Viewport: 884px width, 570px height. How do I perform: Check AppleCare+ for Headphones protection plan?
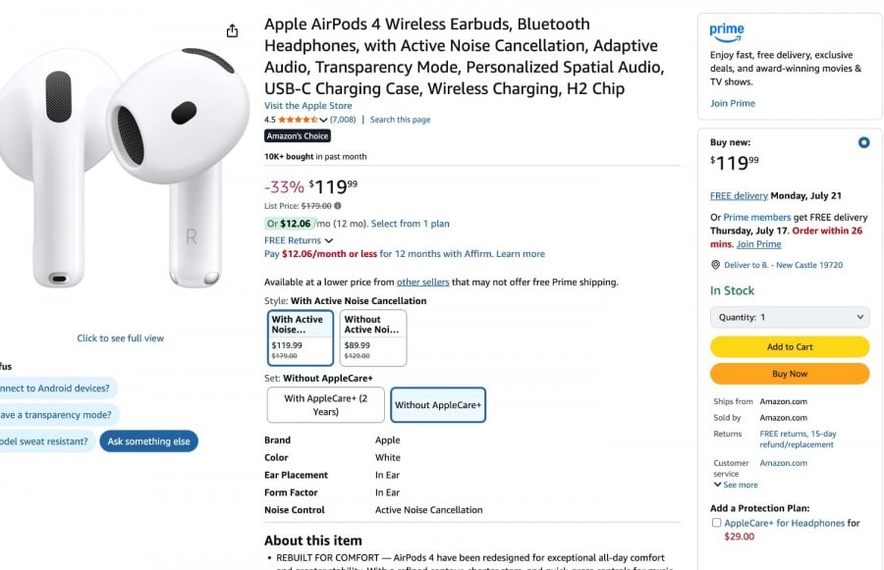click(x=717, y=523)
